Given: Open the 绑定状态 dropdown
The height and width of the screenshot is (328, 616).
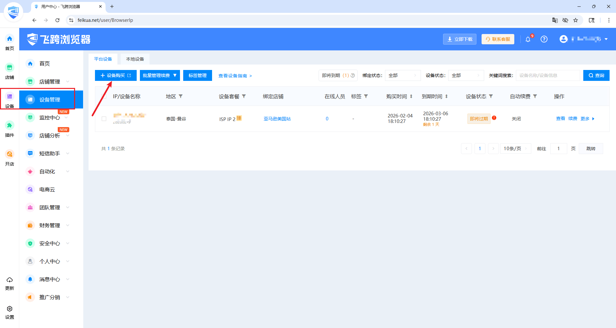Looking at the screenshot, I should click(x=403, y=75).
